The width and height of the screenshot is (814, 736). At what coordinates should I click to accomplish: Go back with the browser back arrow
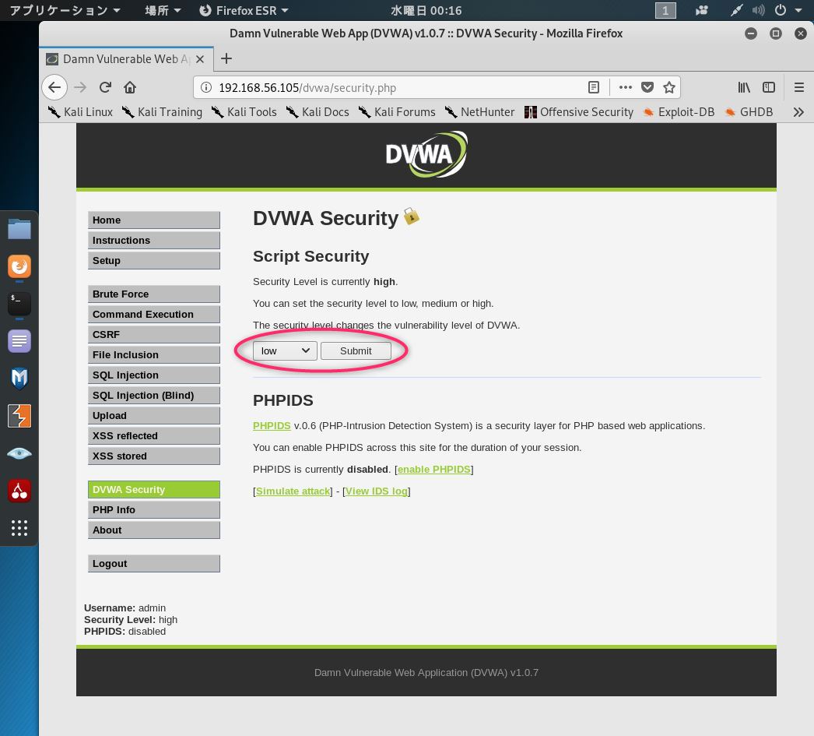pyautogui.click(x=54, y=87)
